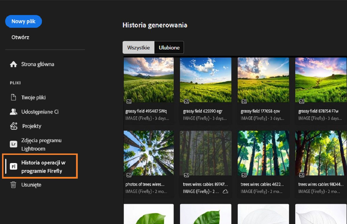347x224 pixels.
Task: Click cloud sync icon on trees wires cables 89747
Action: click(x=225, y=192)
